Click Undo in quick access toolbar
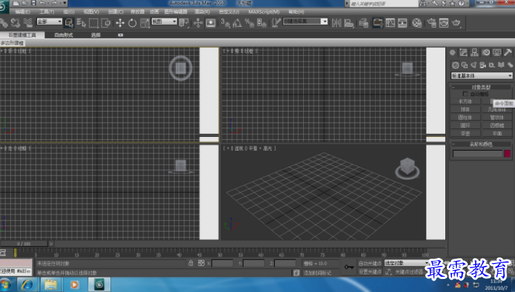The height and width of the screenshot is (292, 515). pos(42,3)
